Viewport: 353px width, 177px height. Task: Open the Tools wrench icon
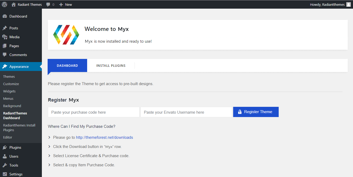point(5,165)
